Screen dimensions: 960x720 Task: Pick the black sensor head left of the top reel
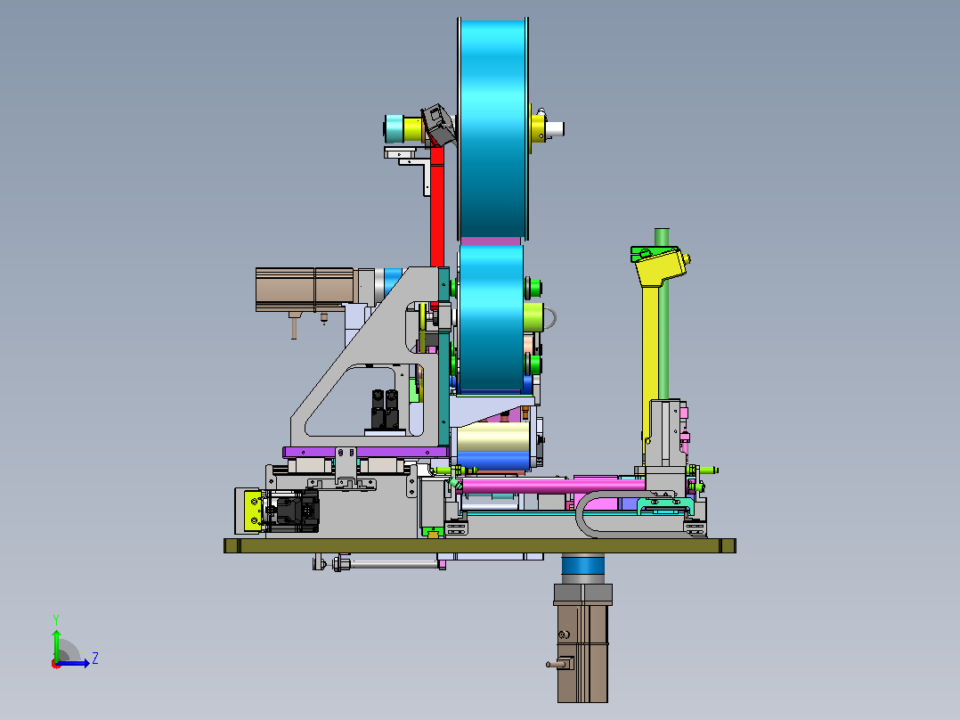[439, 125]
